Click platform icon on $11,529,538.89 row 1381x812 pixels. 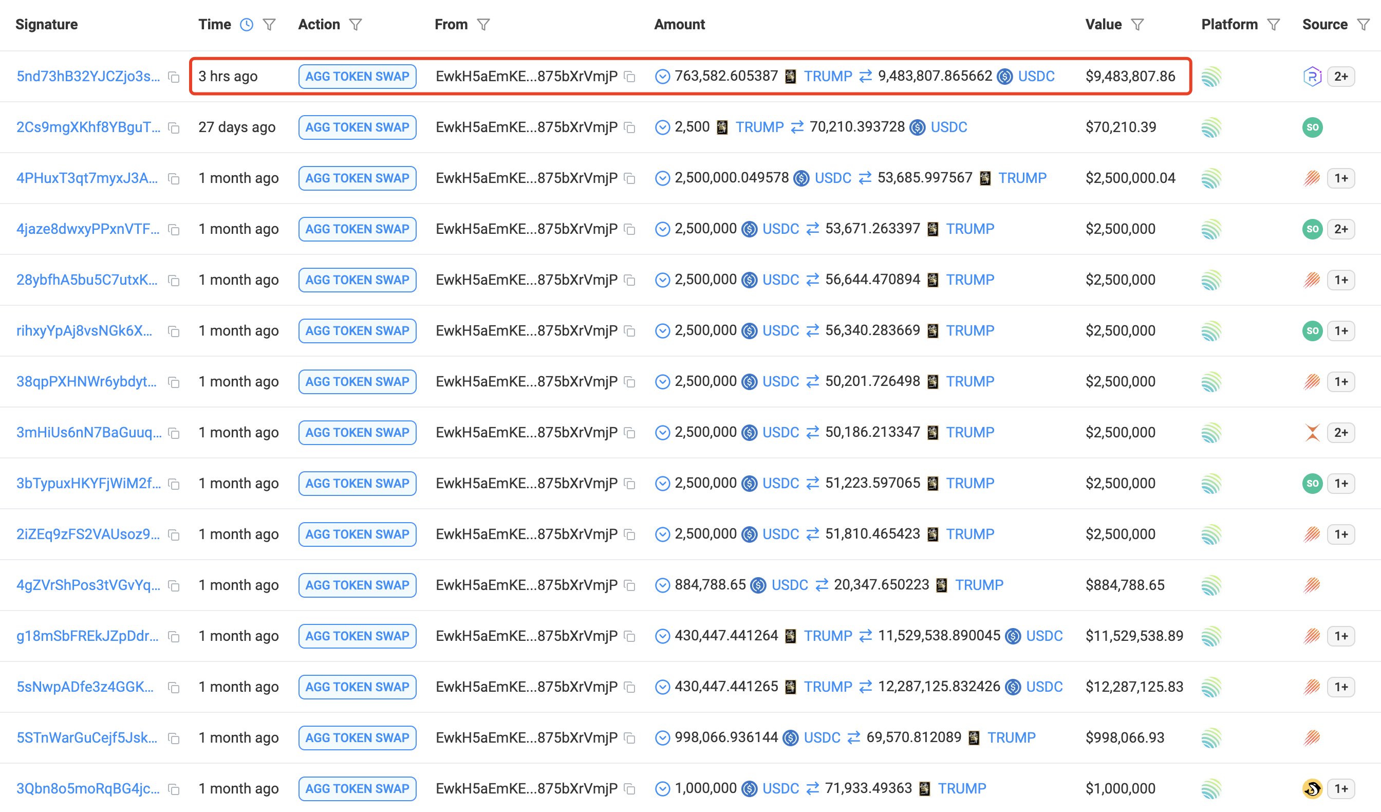[1211, 636]
